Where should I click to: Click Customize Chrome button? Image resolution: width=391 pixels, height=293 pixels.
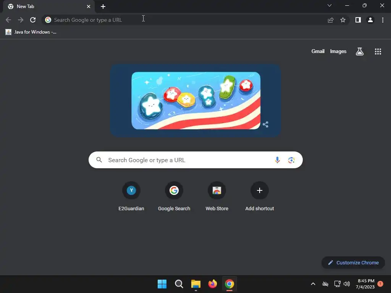tap(353, 262)
